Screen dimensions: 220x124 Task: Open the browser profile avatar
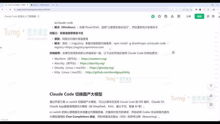click(x=213, y=10)
